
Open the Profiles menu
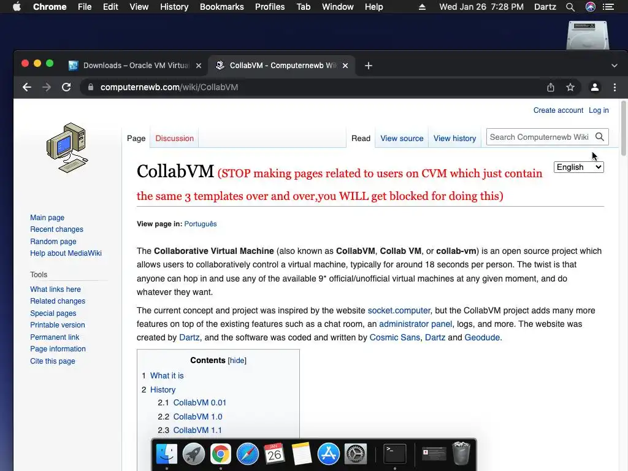(x=270, y=7)
